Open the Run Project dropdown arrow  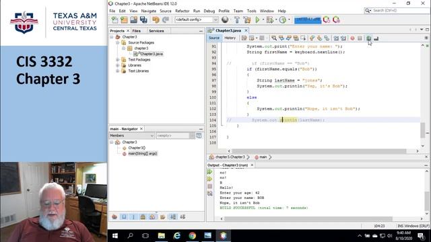[263, 19]
